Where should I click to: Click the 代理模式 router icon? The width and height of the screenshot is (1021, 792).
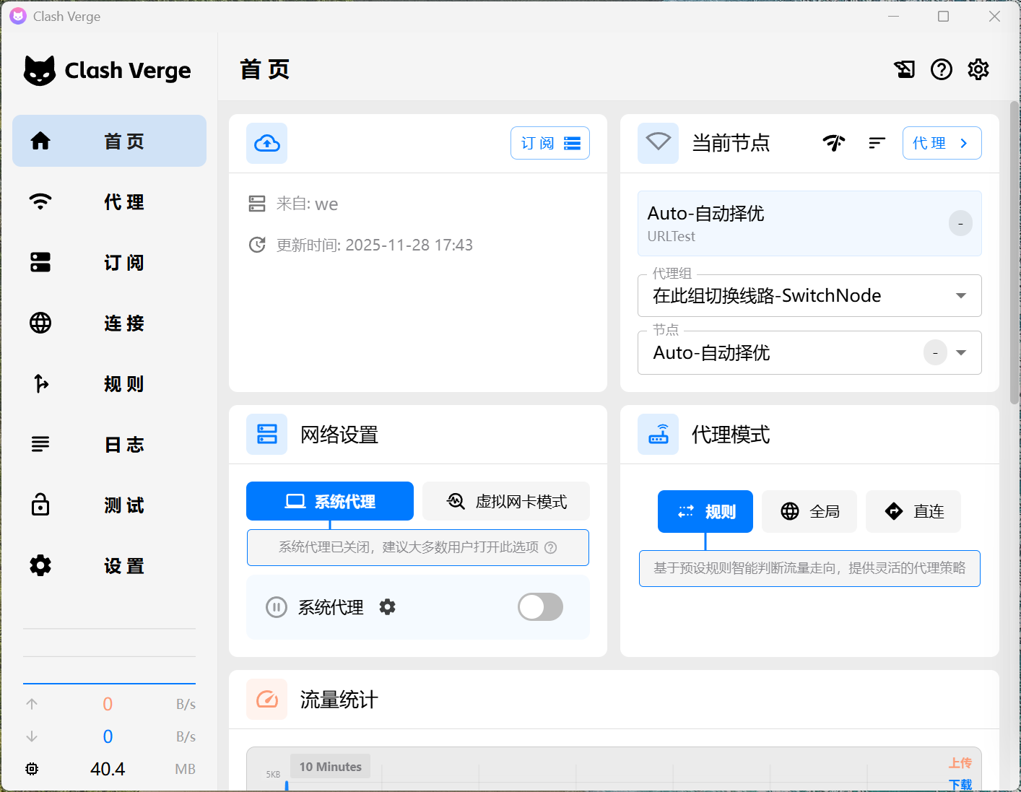click(658, 434)
